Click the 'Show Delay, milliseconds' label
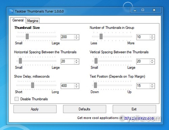This screenshot has height=130, width=169. (32, 76)
